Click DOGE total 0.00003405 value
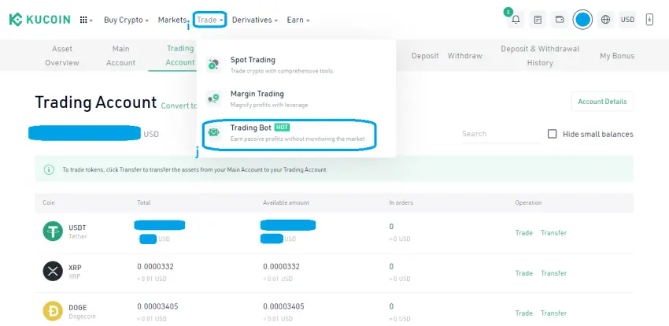Screen dimensions: 669x326 tap(157, 307)
